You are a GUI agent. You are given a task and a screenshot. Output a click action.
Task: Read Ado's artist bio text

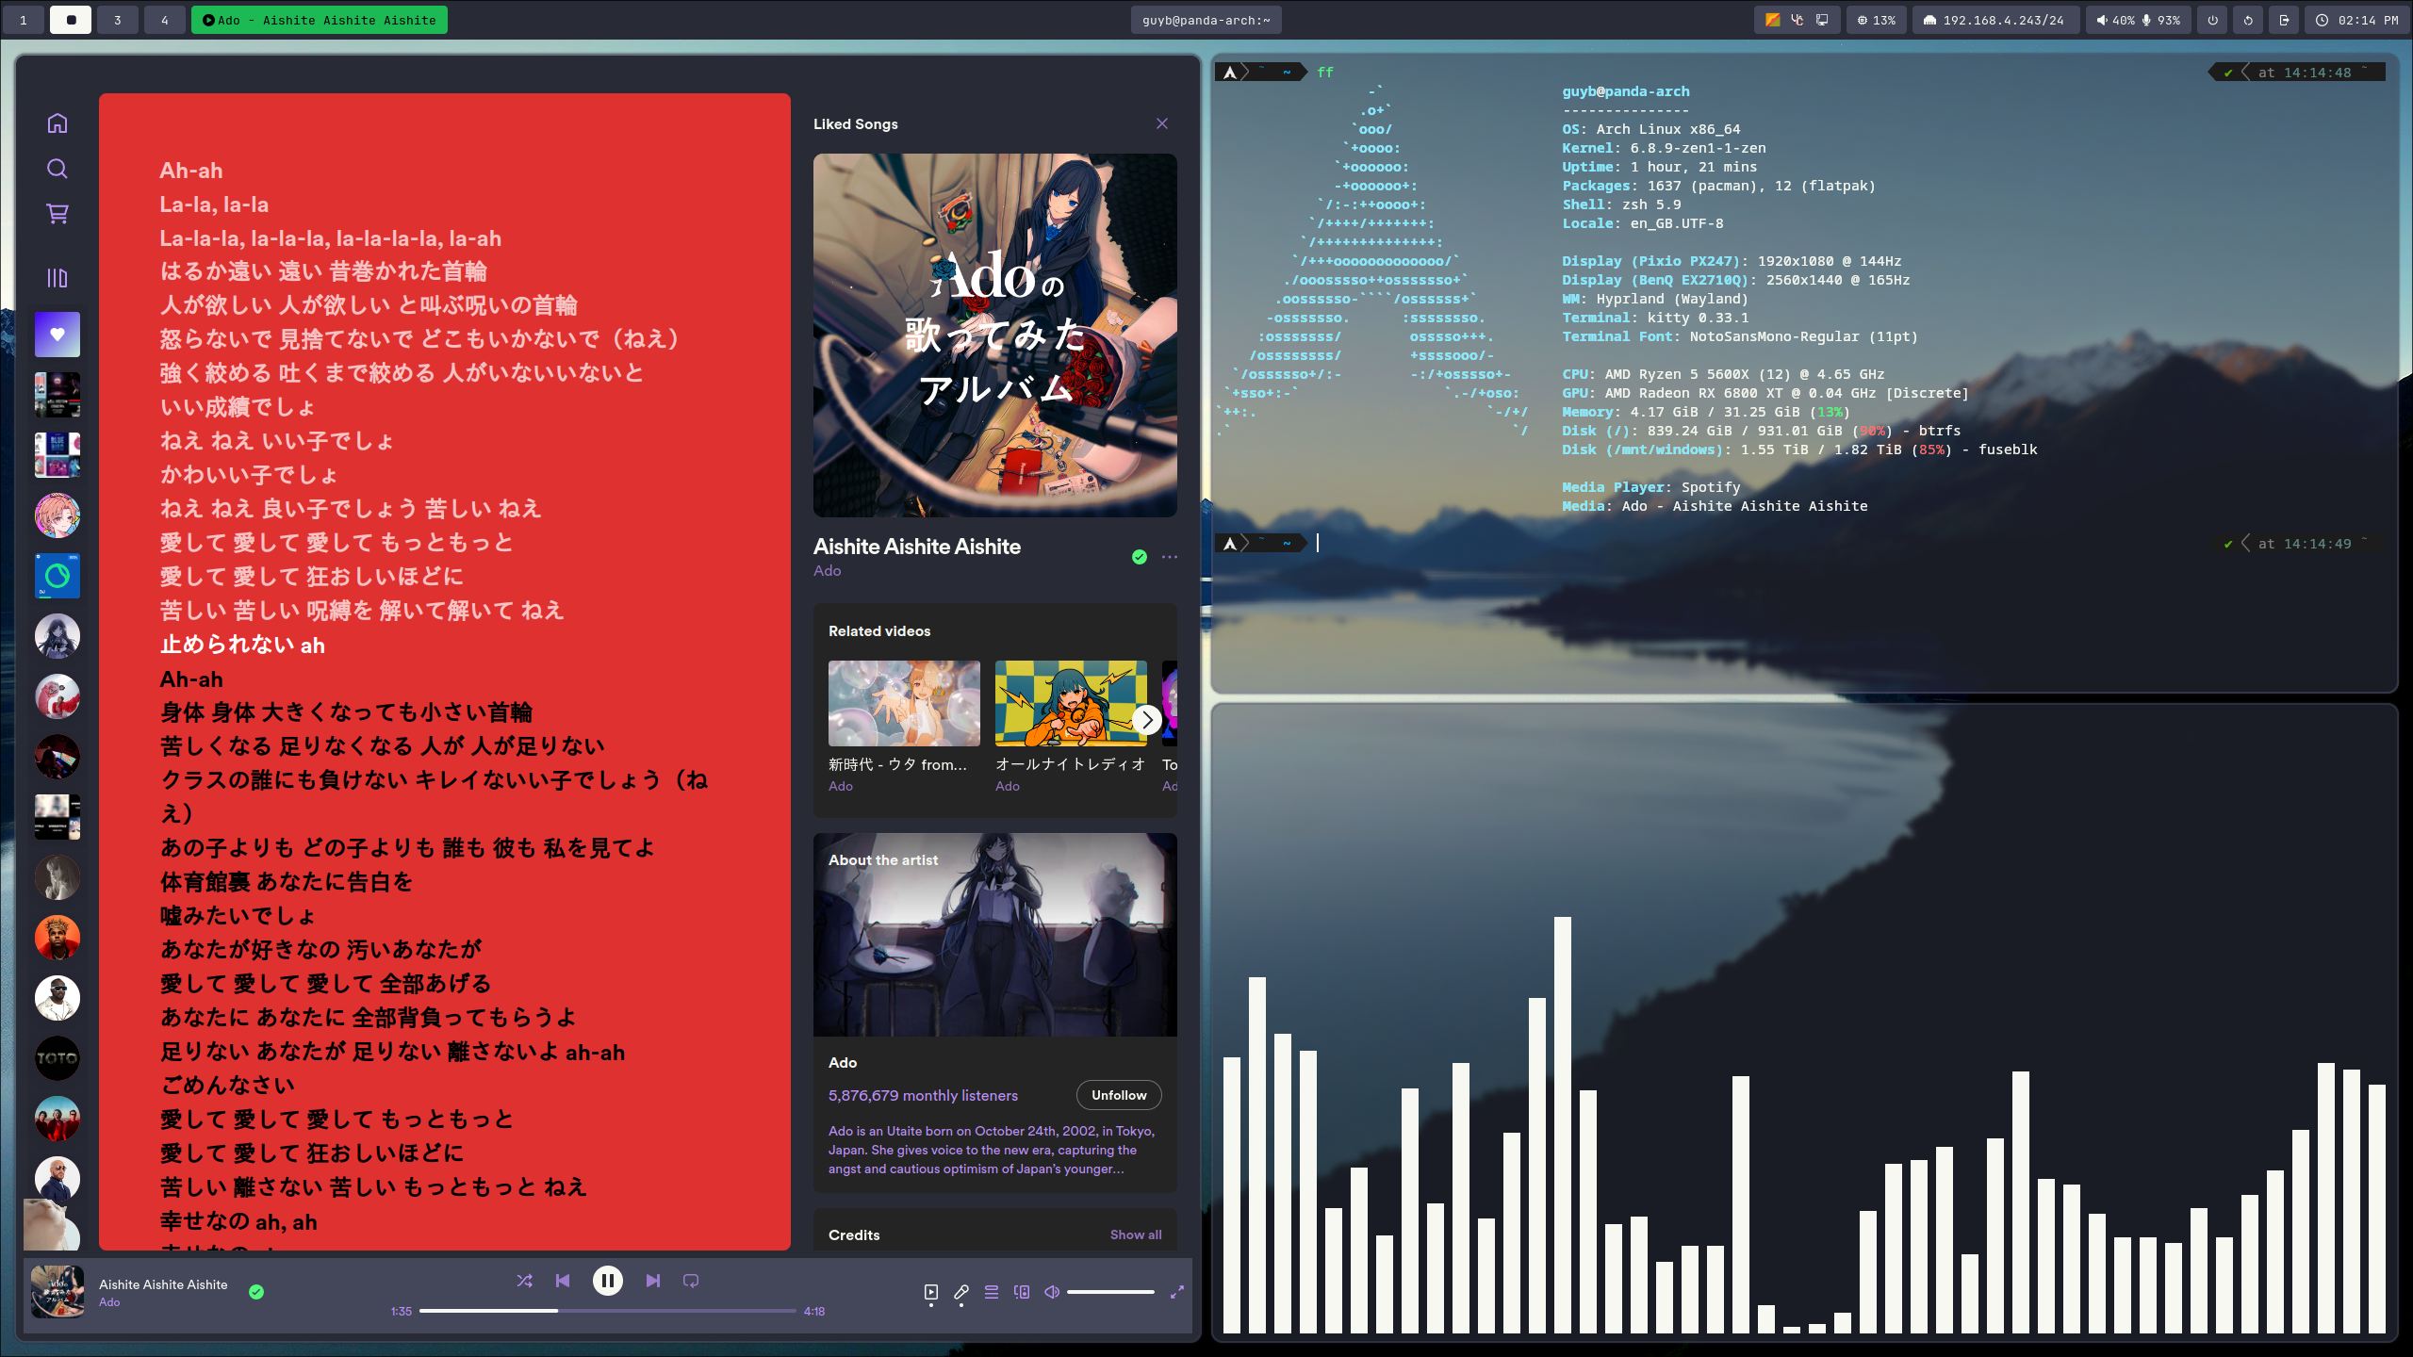(992, 1150)
